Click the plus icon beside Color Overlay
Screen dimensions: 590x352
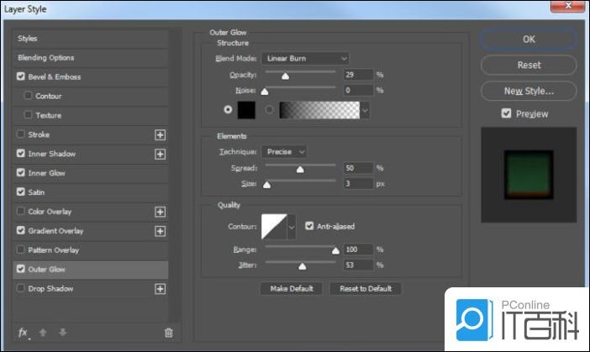pyautogui.click(x=160, y=212)
